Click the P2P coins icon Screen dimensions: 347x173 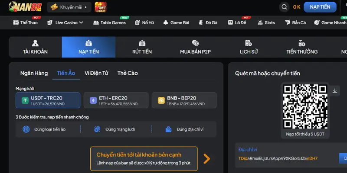point(195,43)
